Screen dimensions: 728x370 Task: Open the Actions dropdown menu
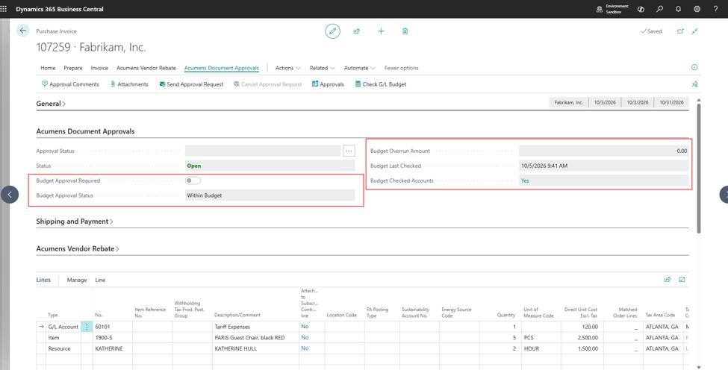tap(288, 68)
